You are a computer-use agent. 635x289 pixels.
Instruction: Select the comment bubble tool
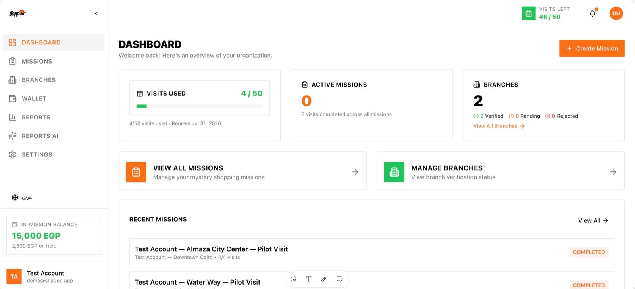339,279
